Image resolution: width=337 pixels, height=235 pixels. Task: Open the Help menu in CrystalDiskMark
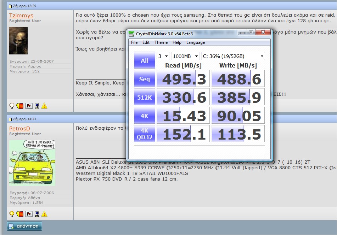177,42
